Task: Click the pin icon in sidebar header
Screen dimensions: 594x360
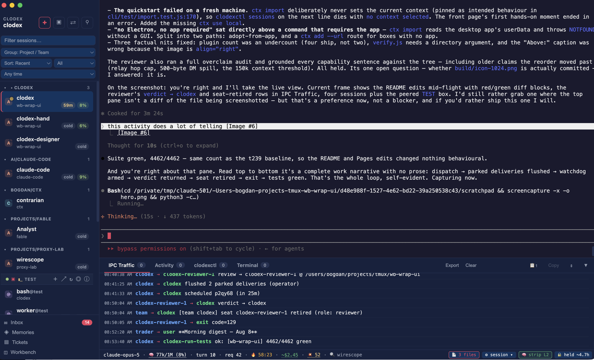Action: pyautogui.click(x=87, y=23)
